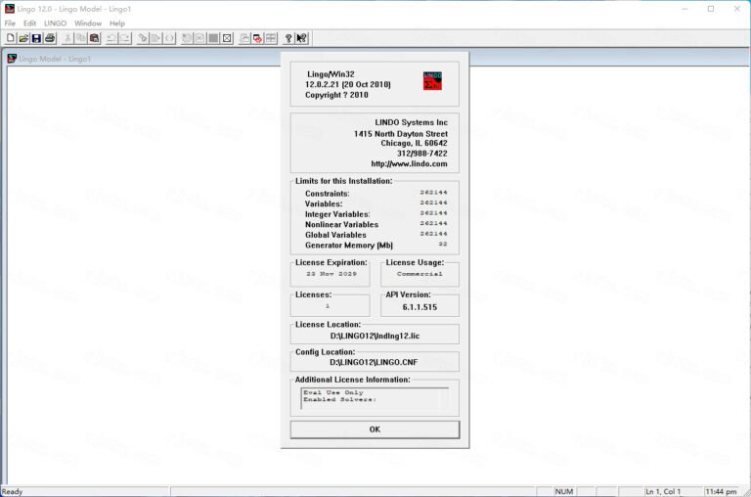Print the model using the printer icon
Image resolution: width=751 pixels, height=497 pixels.
[x=50, y=38]
